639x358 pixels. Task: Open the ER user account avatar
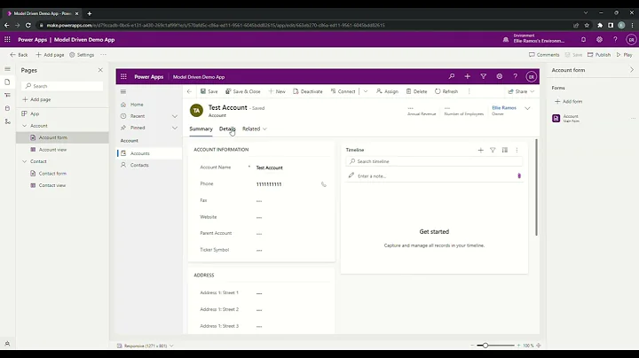click(631, 40)
